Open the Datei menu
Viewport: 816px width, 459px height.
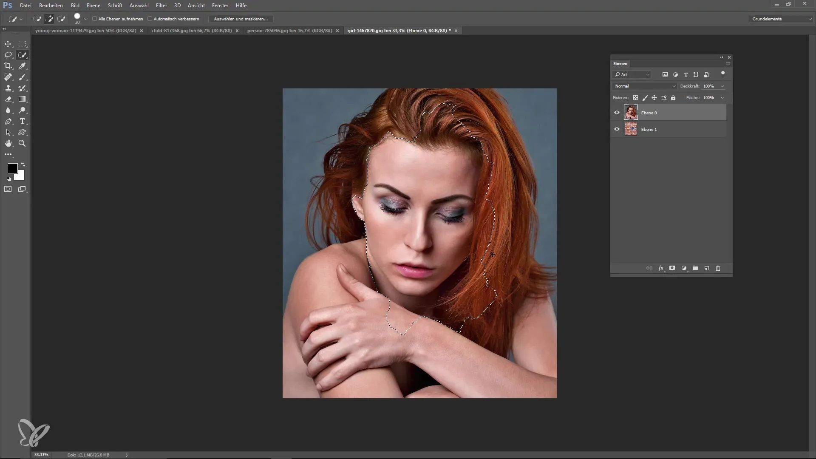(25, 6)
